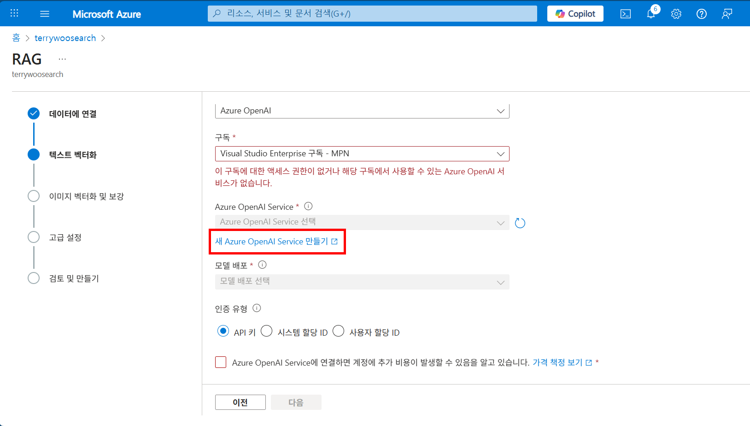Click the 이전 button
This screenshot has width=750, height=426.
click(240, 402)
